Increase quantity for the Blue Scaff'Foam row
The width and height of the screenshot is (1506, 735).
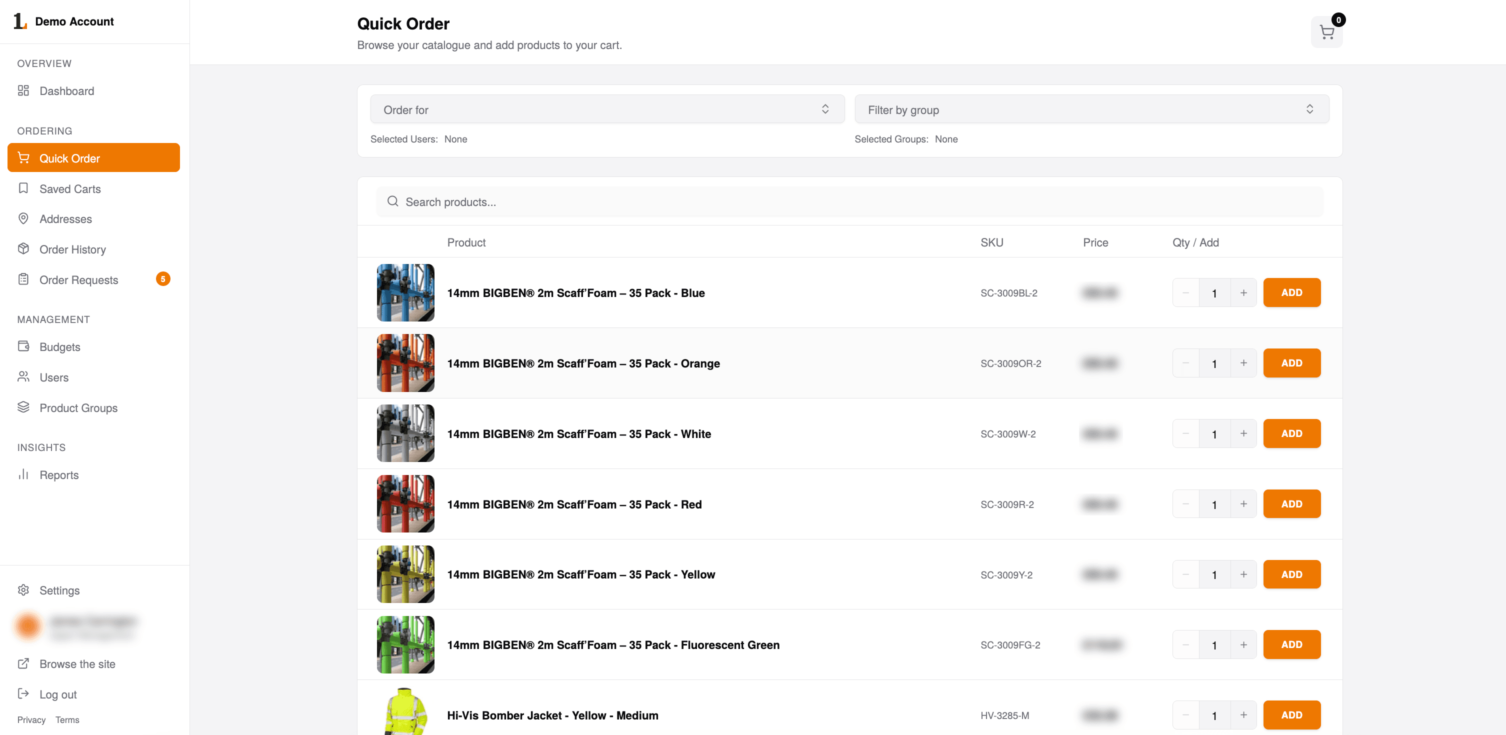click(x=1243, y=292)
